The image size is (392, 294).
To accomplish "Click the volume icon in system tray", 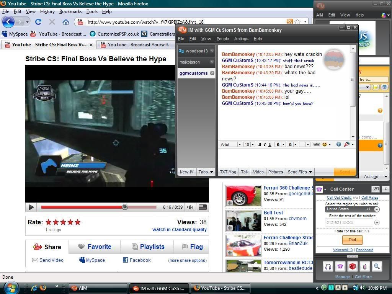I will 363,288.
